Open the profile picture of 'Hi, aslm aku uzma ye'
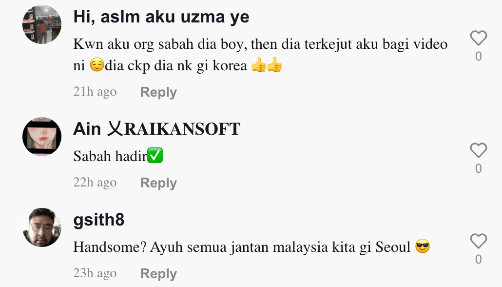Image resolution: width=502 pixels, height=287 pixels. click(x=41, y=24)
